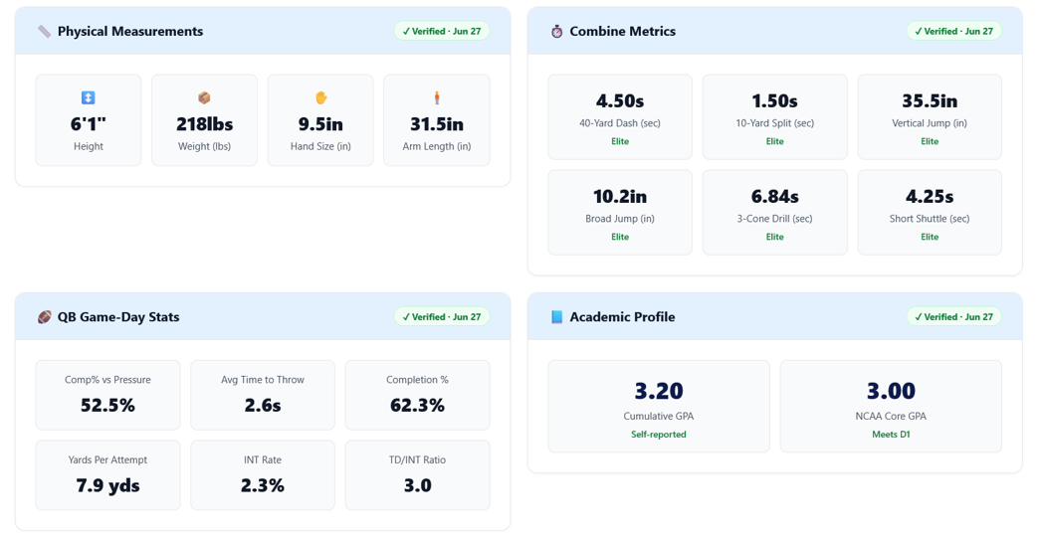Click the 218lbs weight value

(204, 124)
